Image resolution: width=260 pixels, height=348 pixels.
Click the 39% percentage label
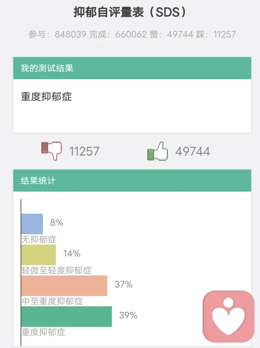[x=128, y=315]
